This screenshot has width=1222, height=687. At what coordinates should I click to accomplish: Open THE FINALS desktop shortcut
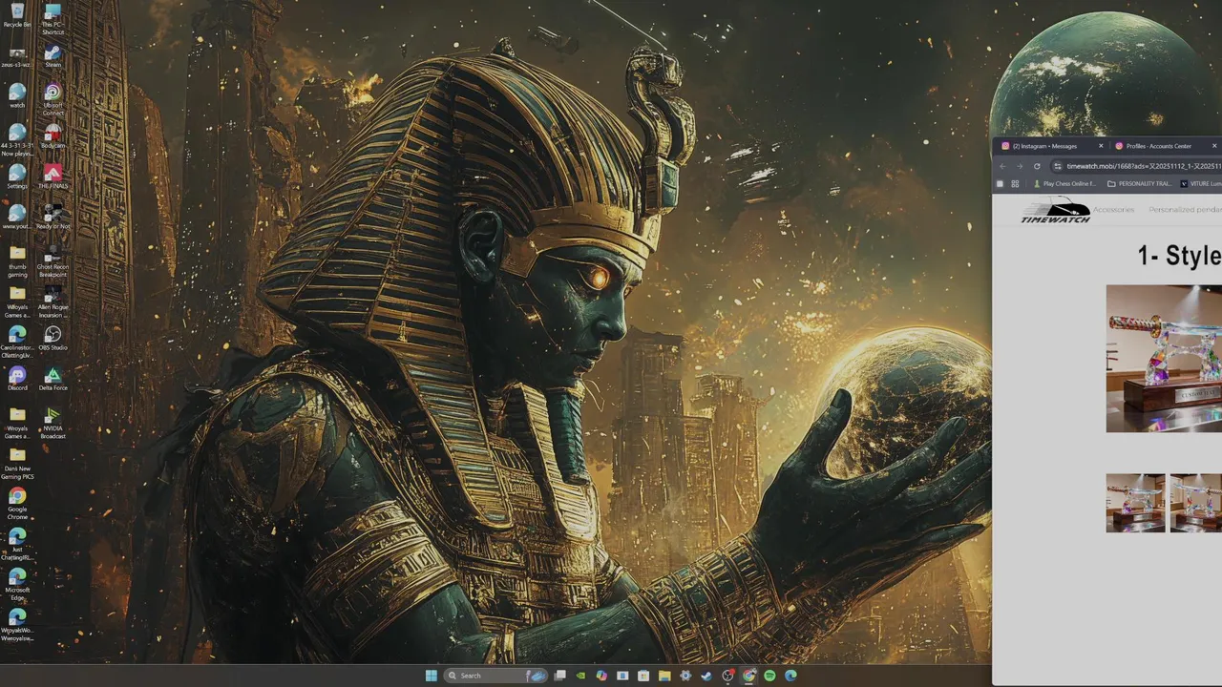pos(53,177)
